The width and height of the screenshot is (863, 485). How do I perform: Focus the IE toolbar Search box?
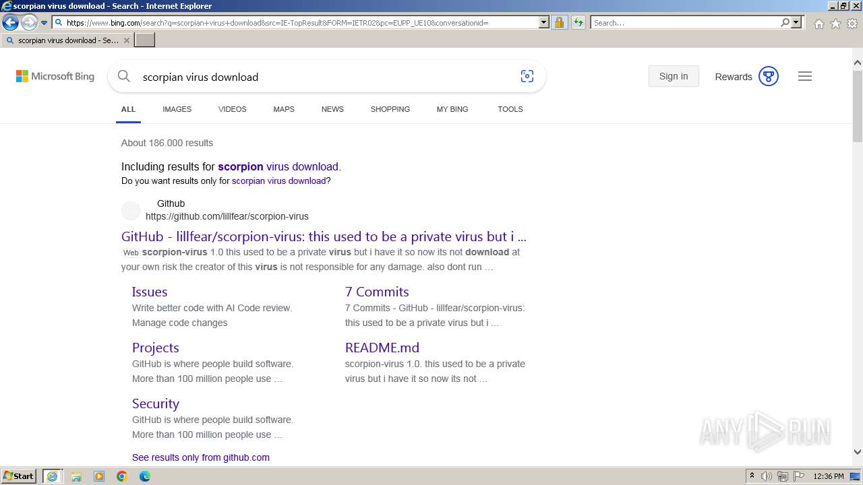pyautogui.click(x=685, y=22)
